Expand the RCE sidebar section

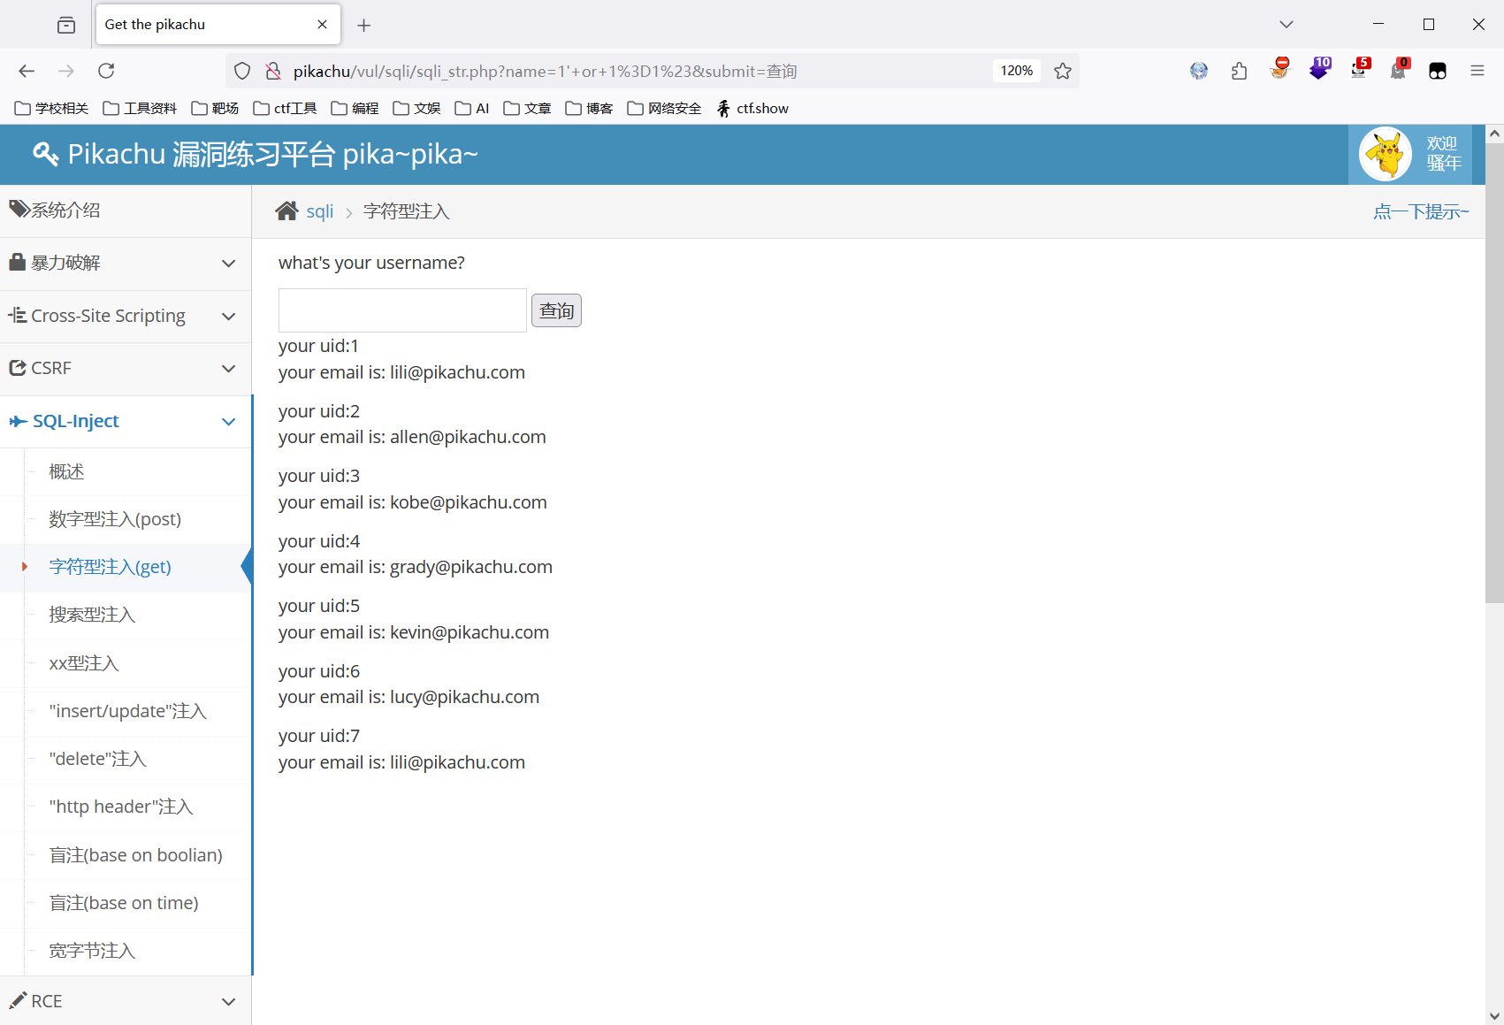pyautogui.click(x=126, y=1000)
